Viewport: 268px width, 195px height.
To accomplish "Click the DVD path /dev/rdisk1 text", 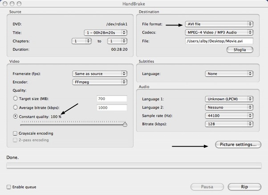I will (117, 24).
